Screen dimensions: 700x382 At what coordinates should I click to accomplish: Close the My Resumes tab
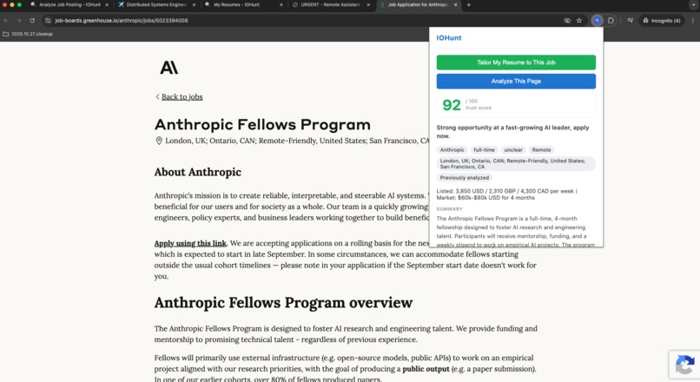(x=281, y=5)
